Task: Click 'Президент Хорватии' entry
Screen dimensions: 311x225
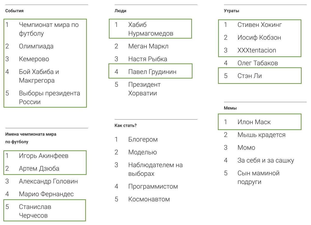Action: [x=144, y=89]
